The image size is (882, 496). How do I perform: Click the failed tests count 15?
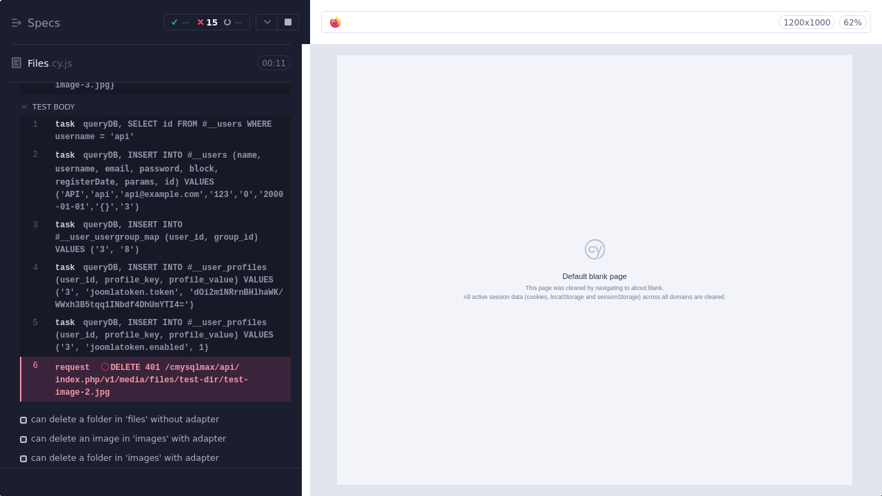point(207,23)
